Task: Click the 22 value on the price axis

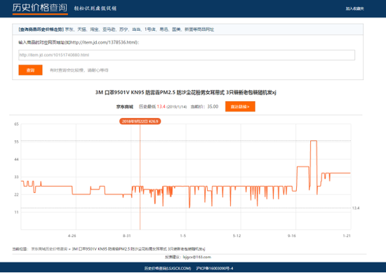Action: [x=16, y=194]
